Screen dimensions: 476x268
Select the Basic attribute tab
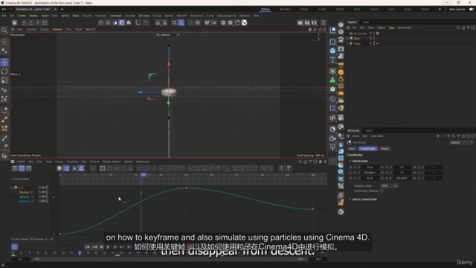tap(352, 149)
